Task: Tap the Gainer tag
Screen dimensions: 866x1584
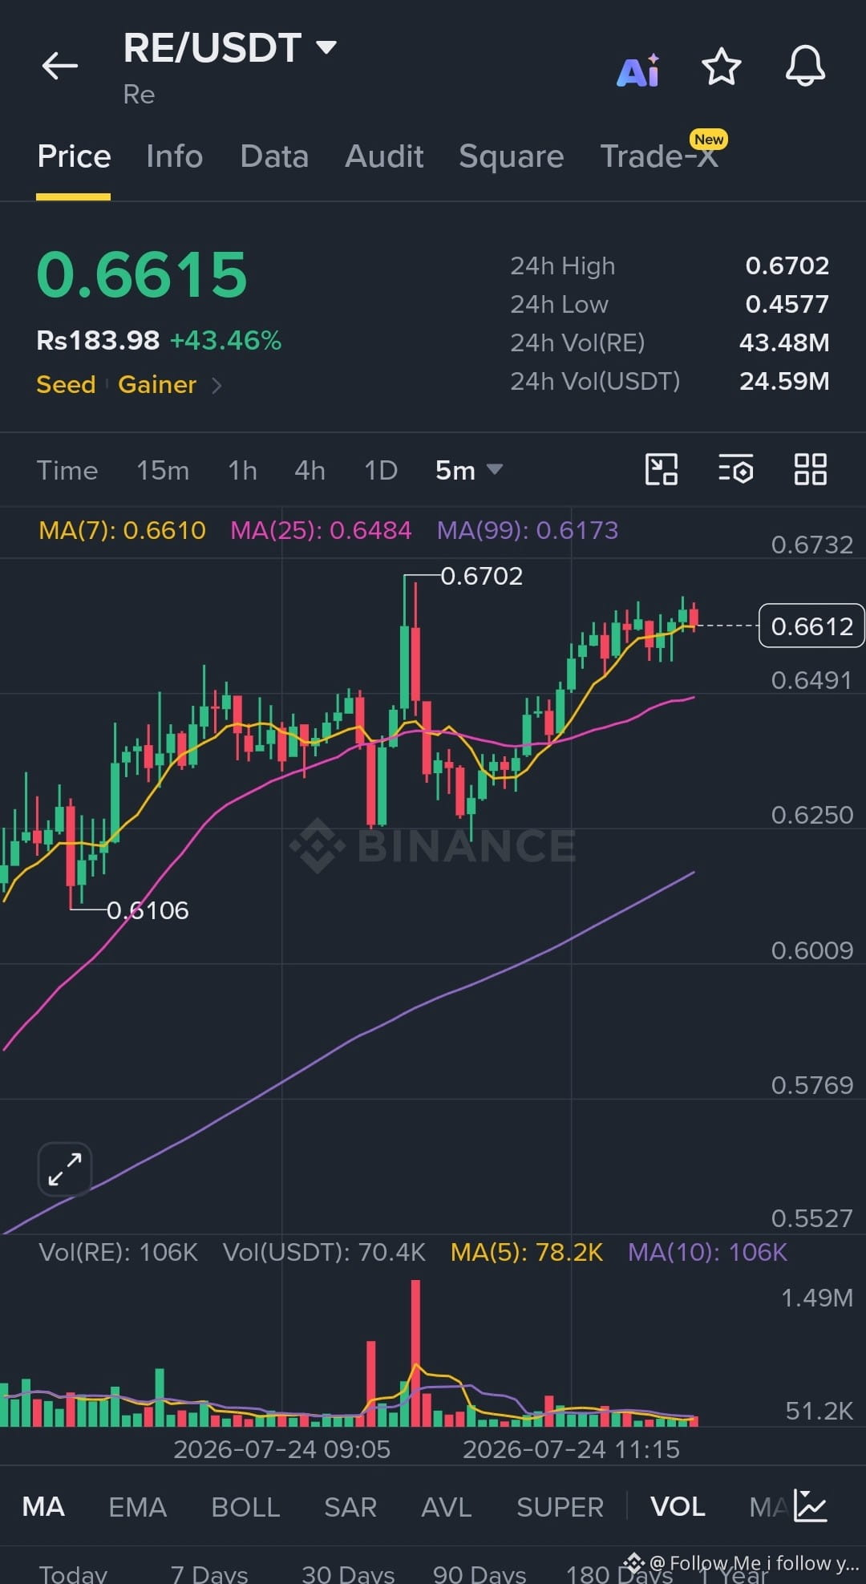Action: (157, 385)
